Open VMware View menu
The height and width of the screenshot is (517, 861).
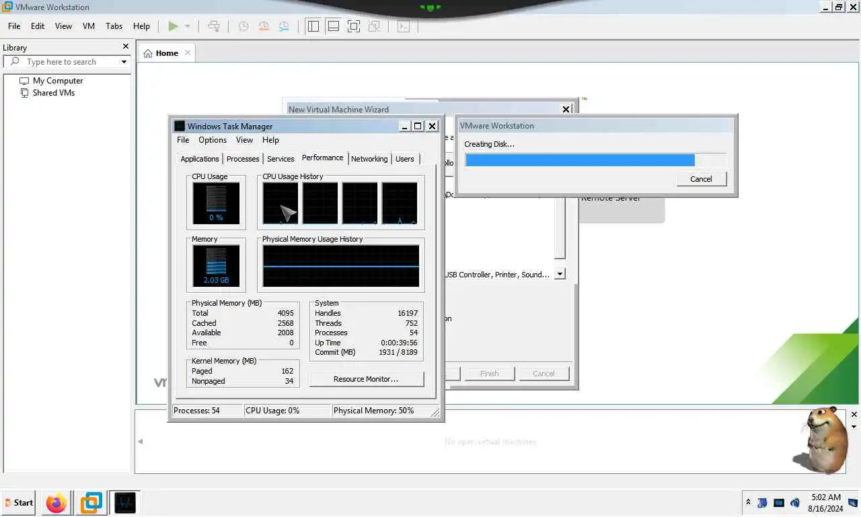[63, 26]
